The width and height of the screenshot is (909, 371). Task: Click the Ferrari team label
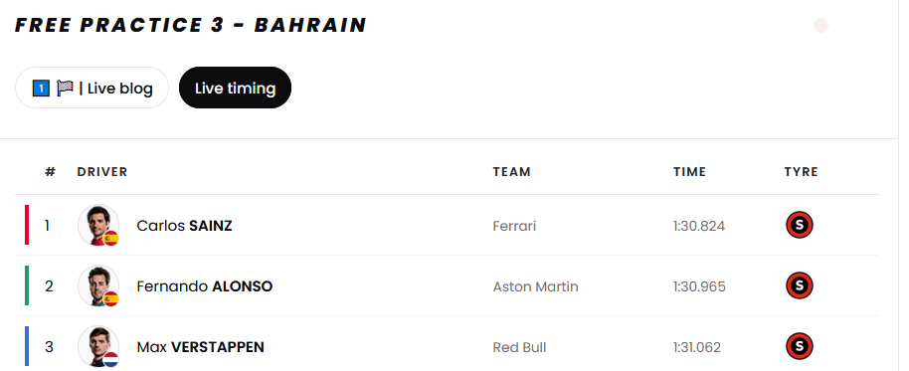coord(514,226)
